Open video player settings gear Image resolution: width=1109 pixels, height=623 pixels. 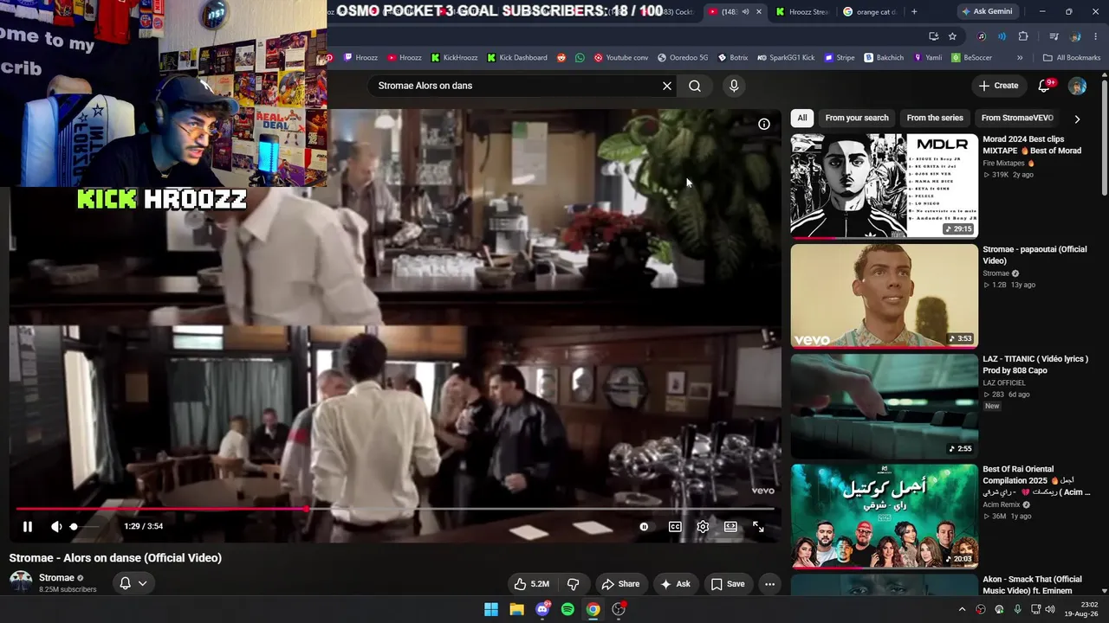click(703, 526)
